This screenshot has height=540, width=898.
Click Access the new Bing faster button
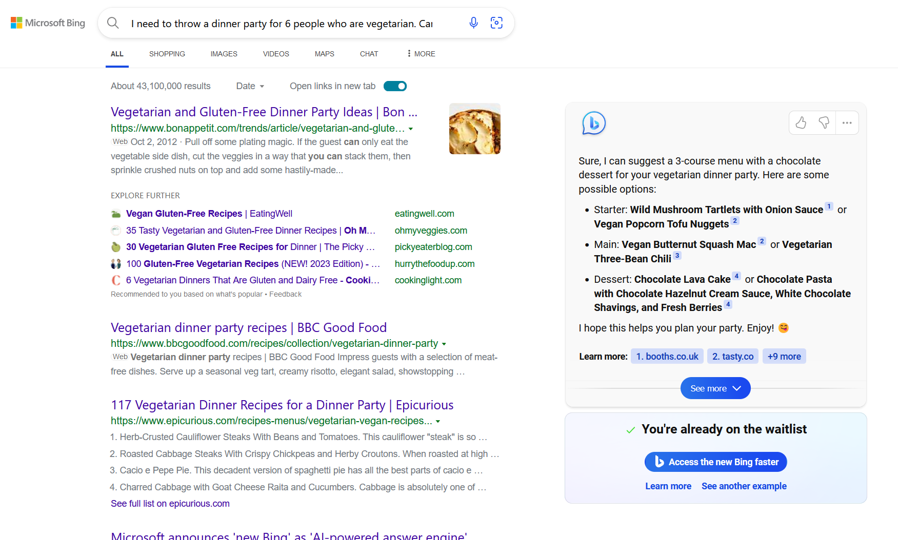(715, 462)
